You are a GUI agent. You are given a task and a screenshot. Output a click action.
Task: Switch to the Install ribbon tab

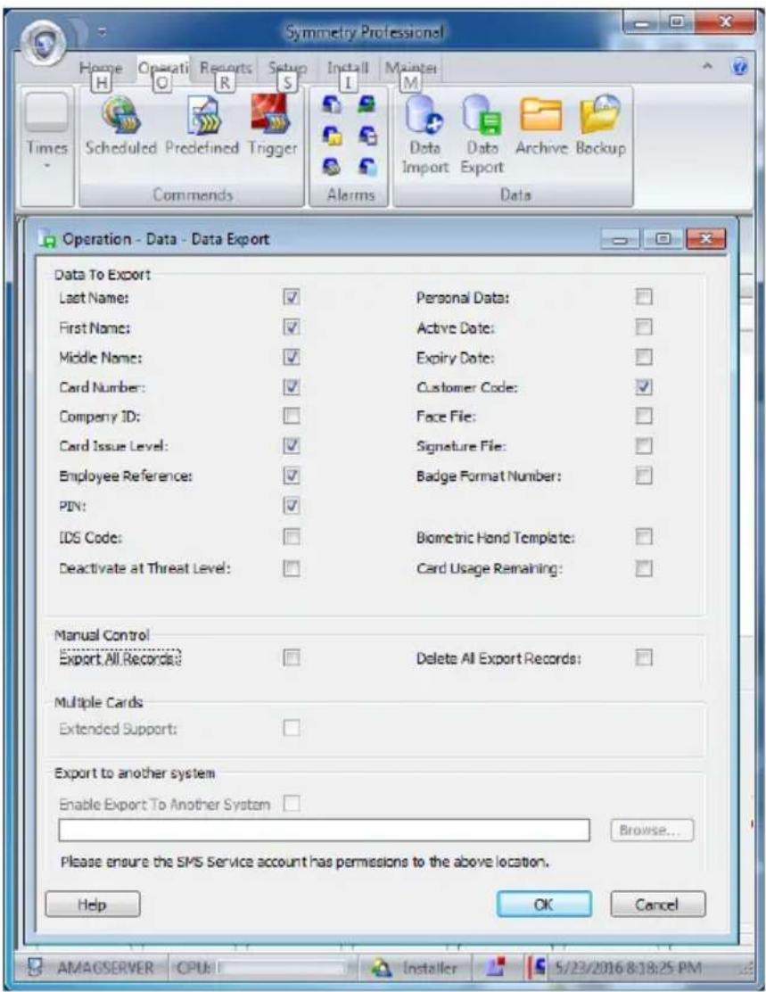point(347,68)
